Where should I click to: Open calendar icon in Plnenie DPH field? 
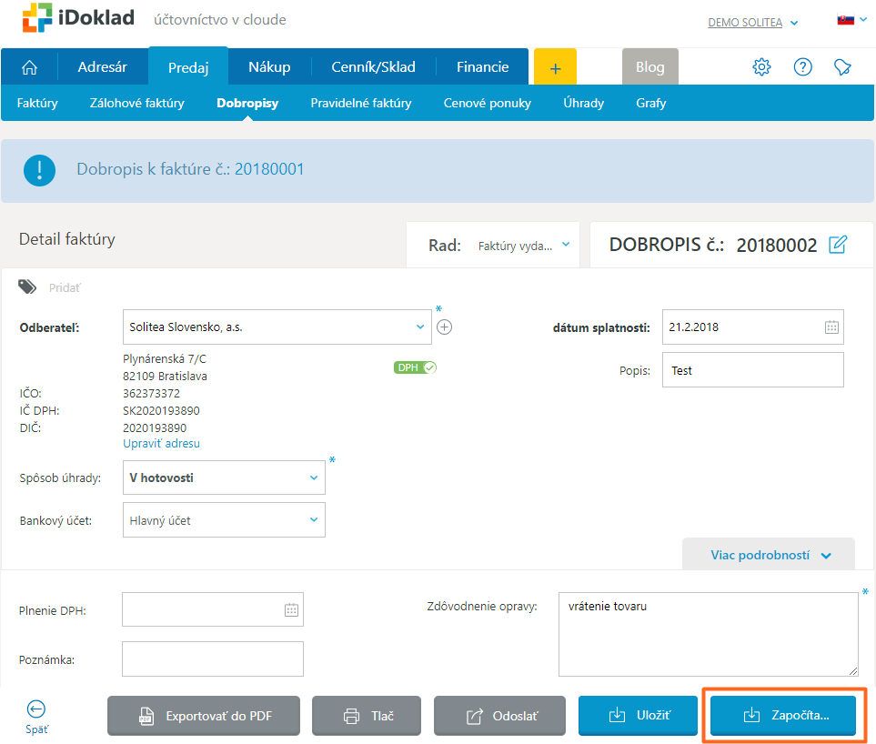[291, 610]
